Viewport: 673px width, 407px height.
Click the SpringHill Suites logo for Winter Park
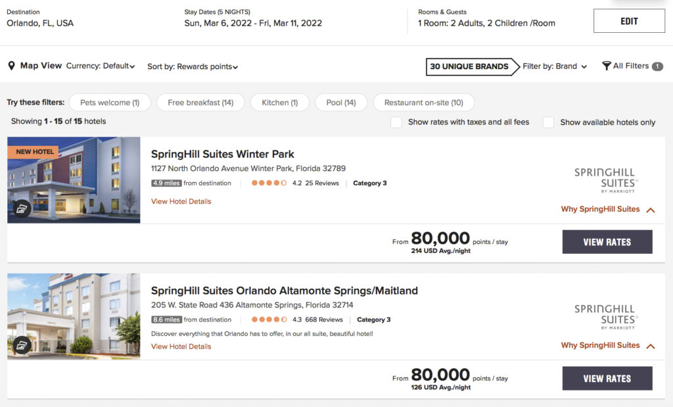point(605,181)
